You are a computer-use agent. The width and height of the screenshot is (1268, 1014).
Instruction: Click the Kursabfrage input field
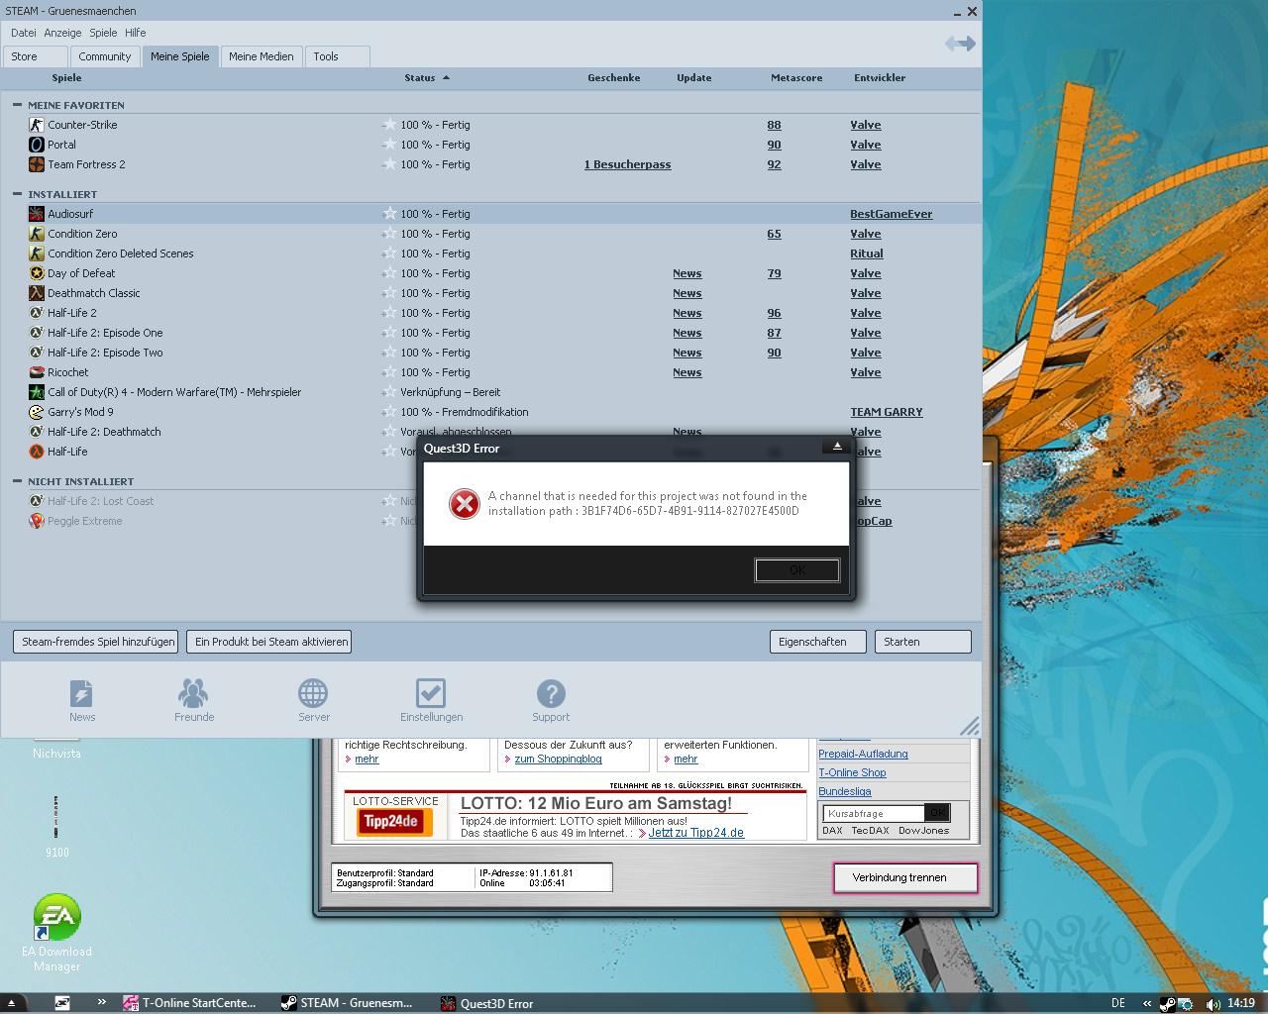pyautogui.click(x=874, y=813)
